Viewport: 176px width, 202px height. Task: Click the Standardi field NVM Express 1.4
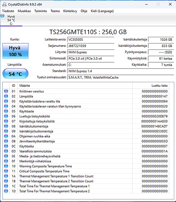121,71
